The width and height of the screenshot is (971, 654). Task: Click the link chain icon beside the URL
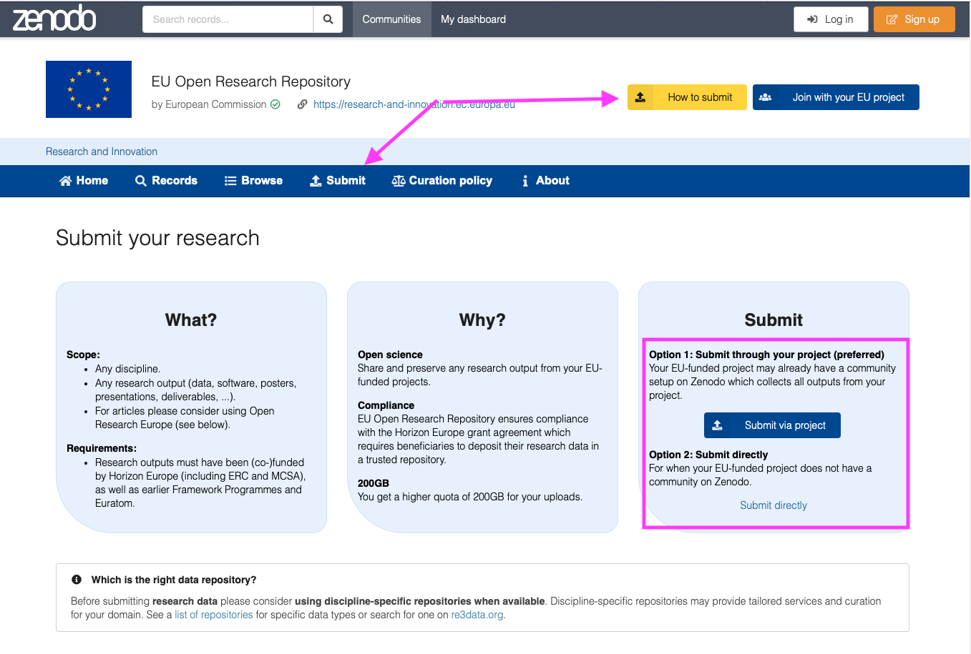pyautogui.click(x=303, y=104)
